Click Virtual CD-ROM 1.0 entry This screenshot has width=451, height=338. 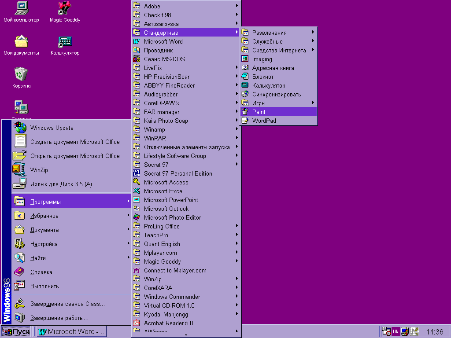[186, 305]
